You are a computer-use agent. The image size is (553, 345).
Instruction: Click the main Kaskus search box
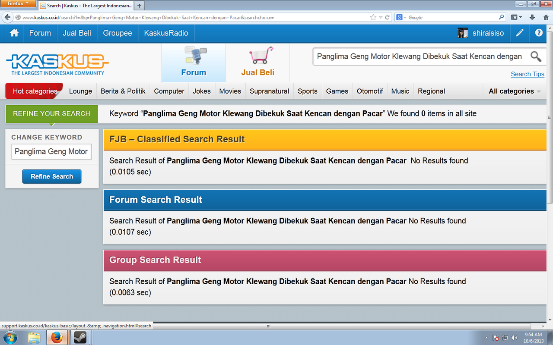click(x=421, y=56)
